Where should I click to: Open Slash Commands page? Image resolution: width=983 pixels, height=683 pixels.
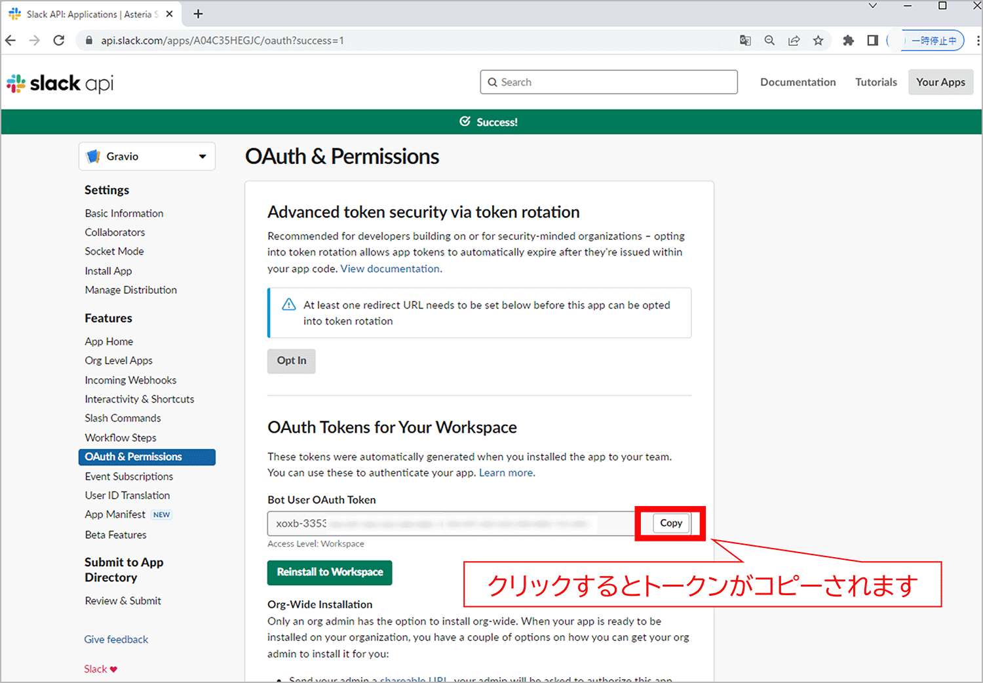[x=123, y=418]
